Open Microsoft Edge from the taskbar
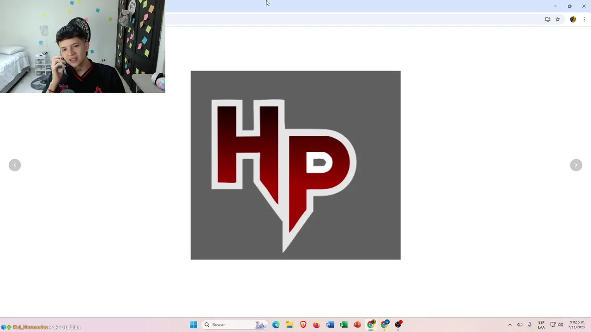The height and width of the screenshot is (332, 591). pyautogui.click(x=276, y=325)
